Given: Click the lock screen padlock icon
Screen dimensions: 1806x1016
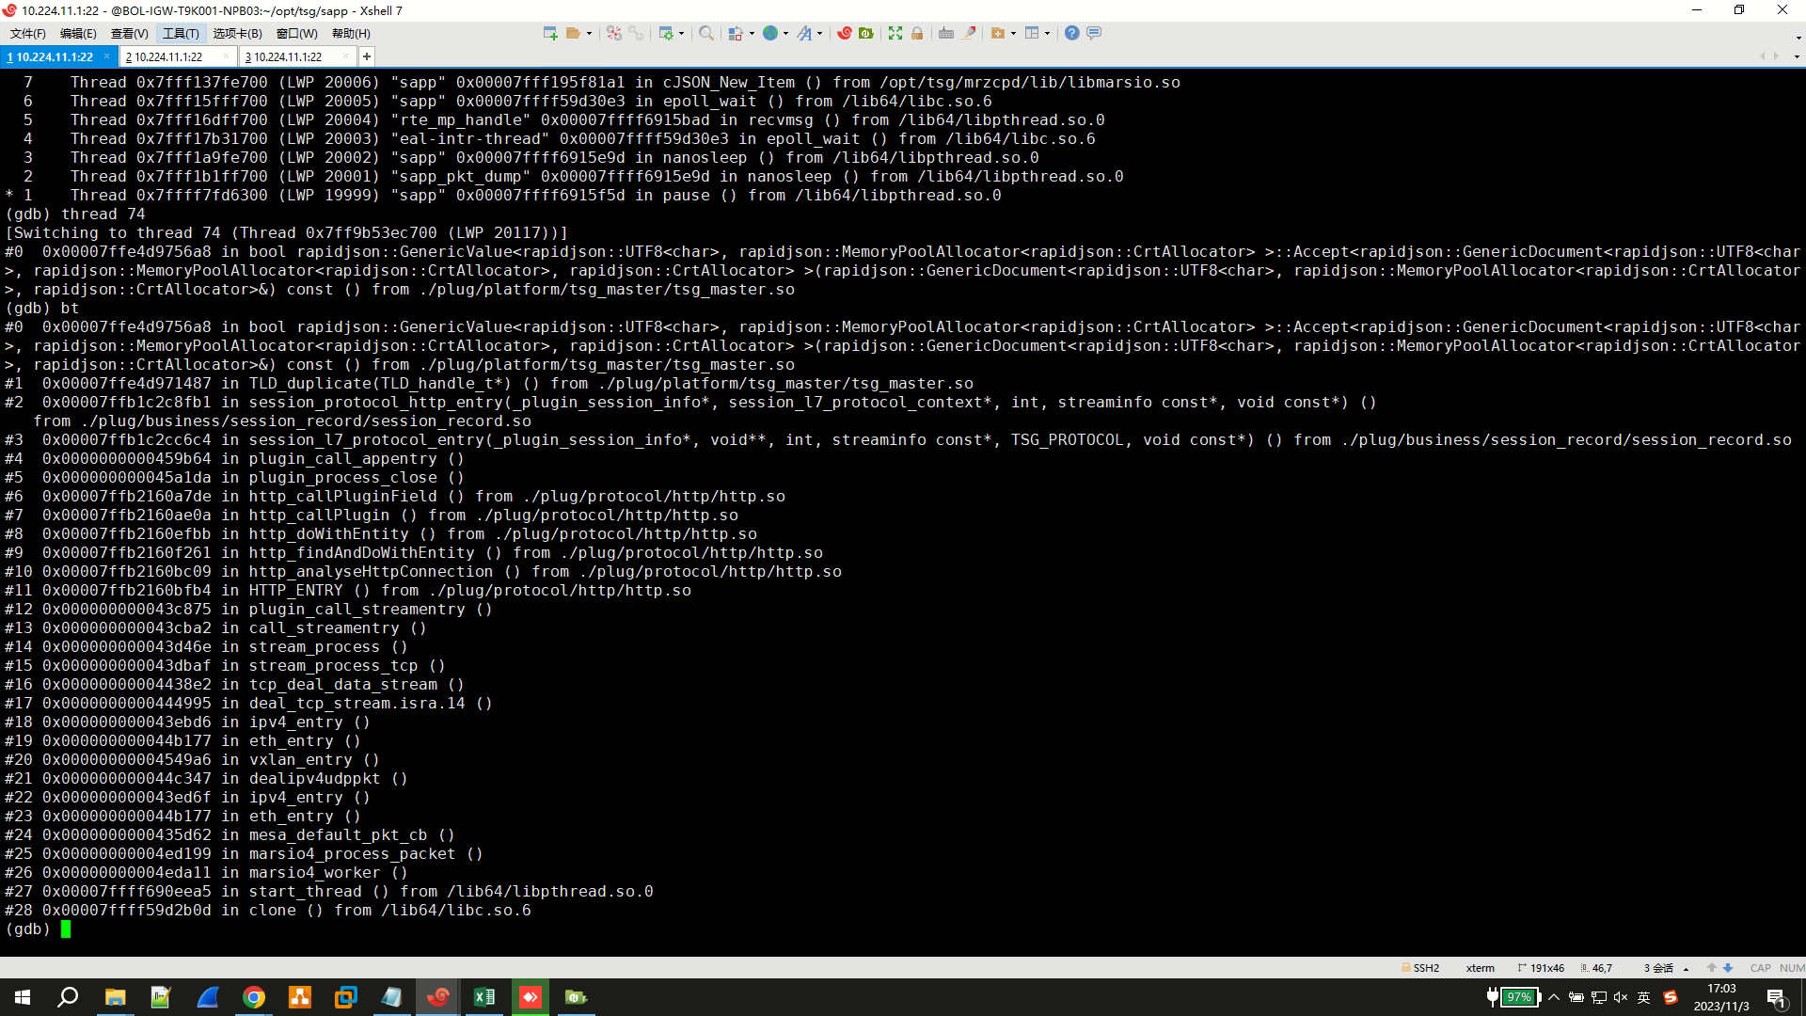Looking at the screenshot, I should point(917,33).
